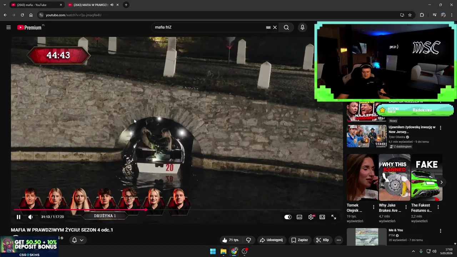Open Short 'Tomek Olejnik' thumbnail

[362, 177]
